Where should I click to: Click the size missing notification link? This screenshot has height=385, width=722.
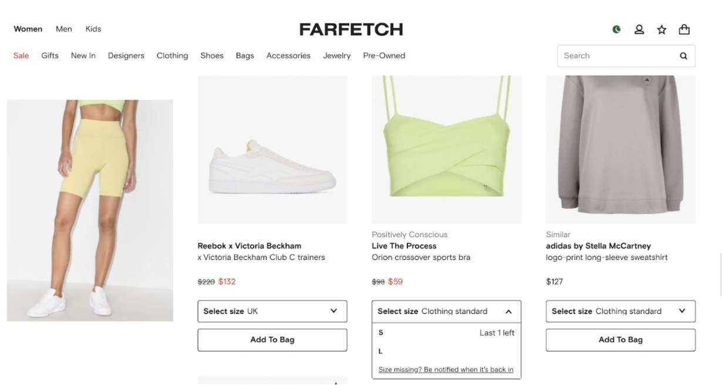point(446,370)
